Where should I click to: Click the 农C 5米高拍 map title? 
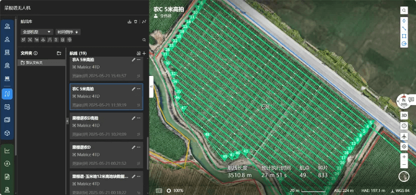point(168,9)
